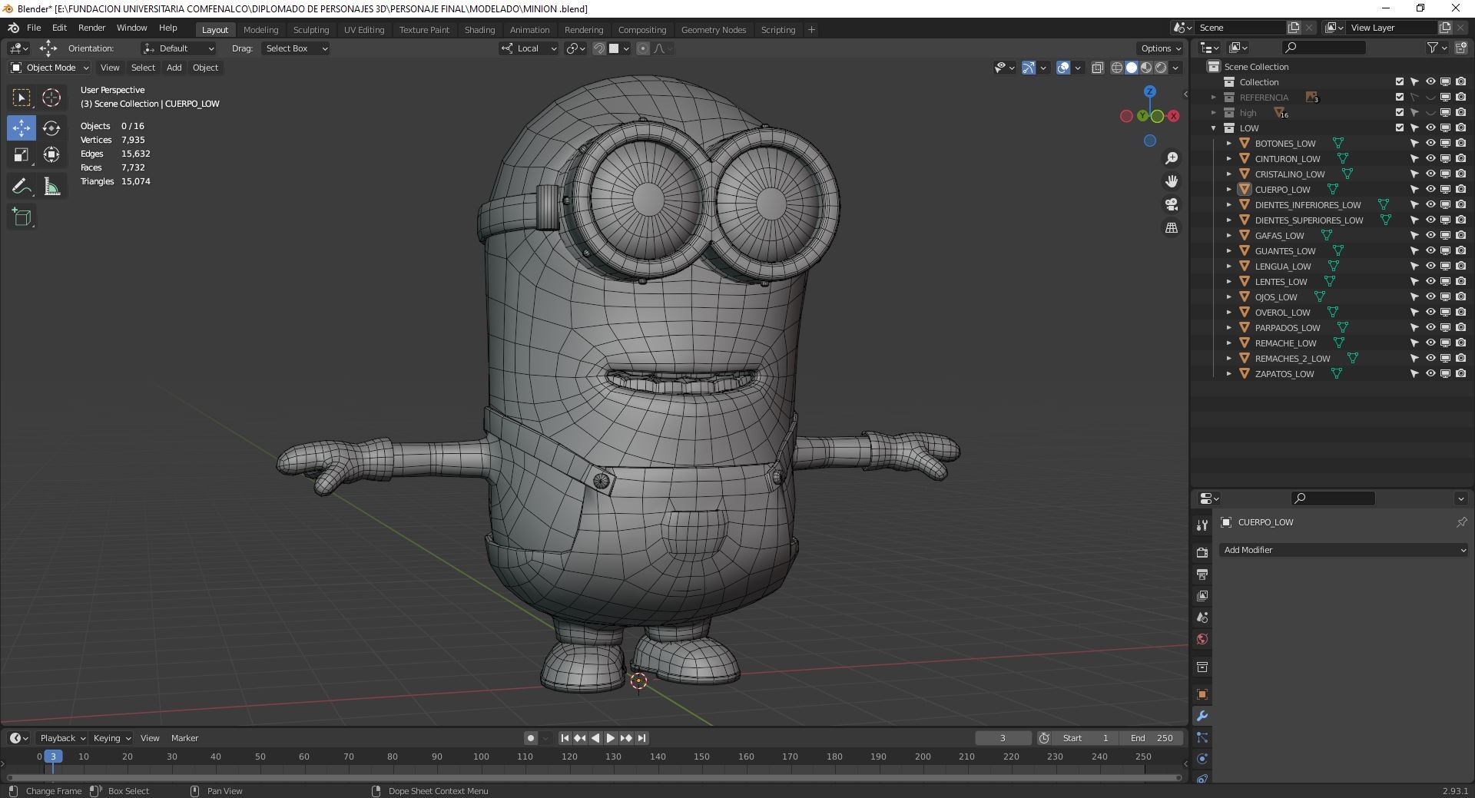Viewport: 1475px width, 798px height.
Task: Select the Add Cube tool
Action: (21, 217)
